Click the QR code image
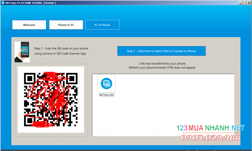Viewport: 252px width, 151px height. pos(51,99)
